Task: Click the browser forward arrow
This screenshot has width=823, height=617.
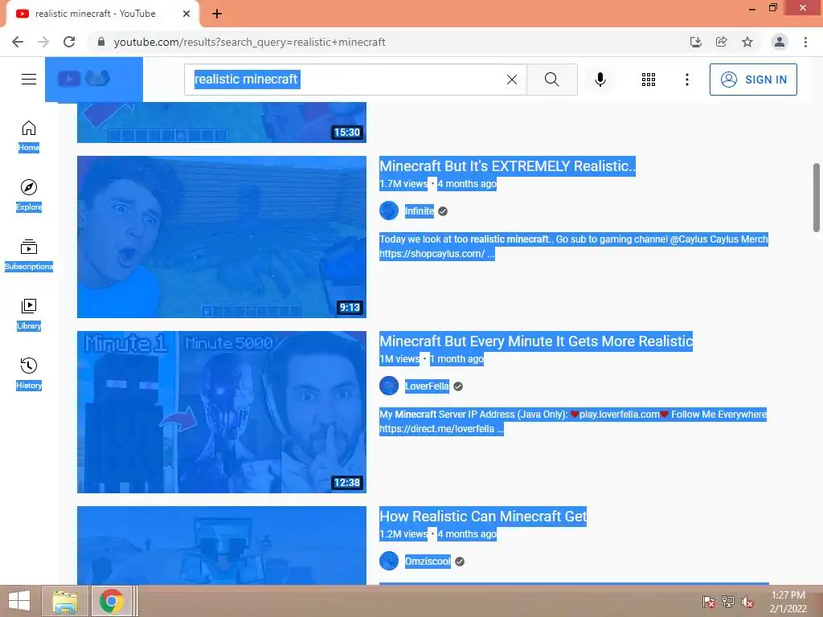Action: pos(43,42)
